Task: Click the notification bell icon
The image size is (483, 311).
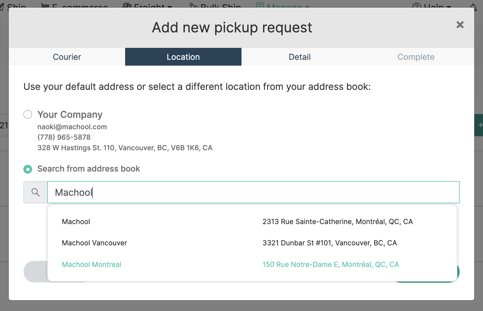Action: point(474,6)
